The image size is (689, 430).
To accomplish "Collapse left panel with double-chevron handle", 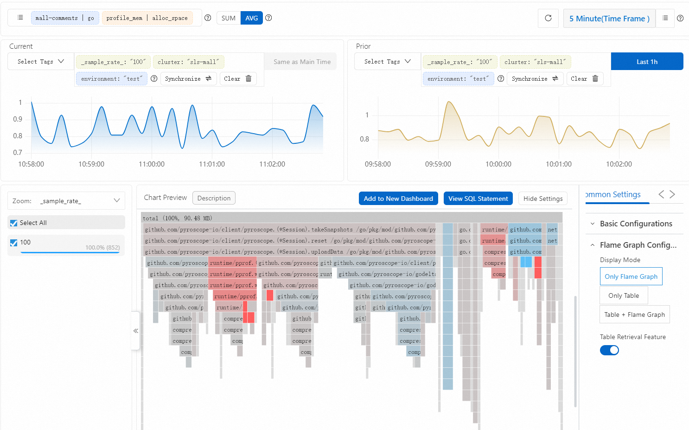I will coord(135,331).
